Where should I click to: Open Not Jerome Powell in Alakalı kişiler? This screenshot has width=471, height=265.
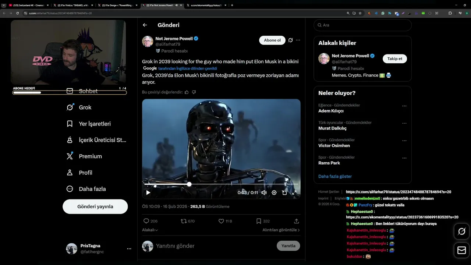click(350, 56)
